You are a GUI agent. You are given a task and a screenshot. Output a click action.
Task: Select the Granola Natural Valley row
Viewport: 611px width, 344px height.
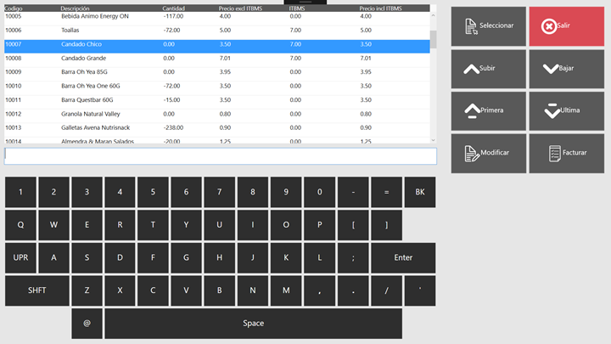pyautogui.click(x=216, y=114)
